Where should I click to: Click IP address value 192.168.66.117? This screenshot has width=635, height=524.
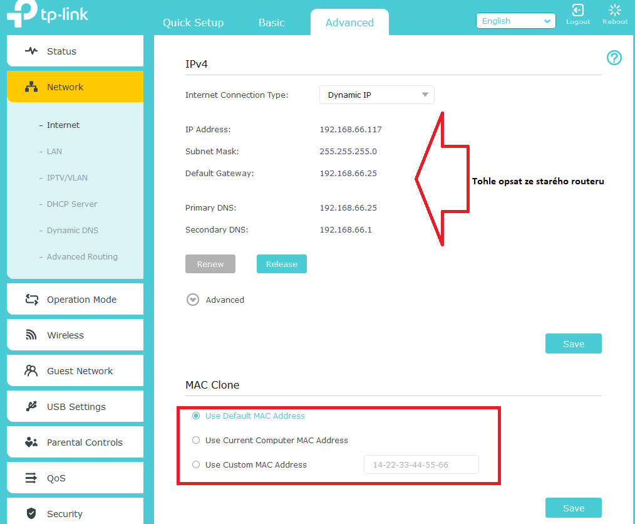pyautogui.click(x=350, y=129)
